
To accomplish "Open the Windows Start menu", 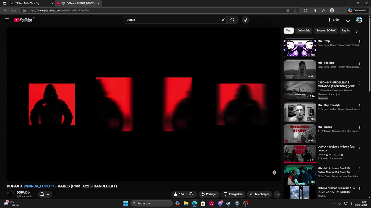I will click(x=126, y=203).
